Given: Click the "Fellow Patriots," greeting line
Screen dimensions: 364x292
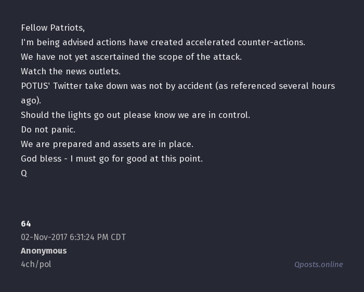Looking at the screenshot, I should 53,28.
